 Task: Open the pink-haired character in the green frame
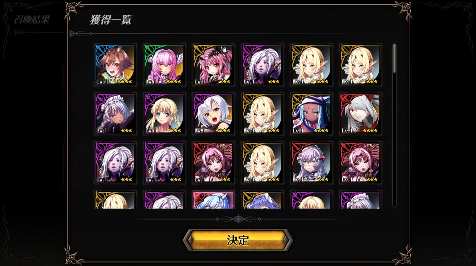(164, 65)
